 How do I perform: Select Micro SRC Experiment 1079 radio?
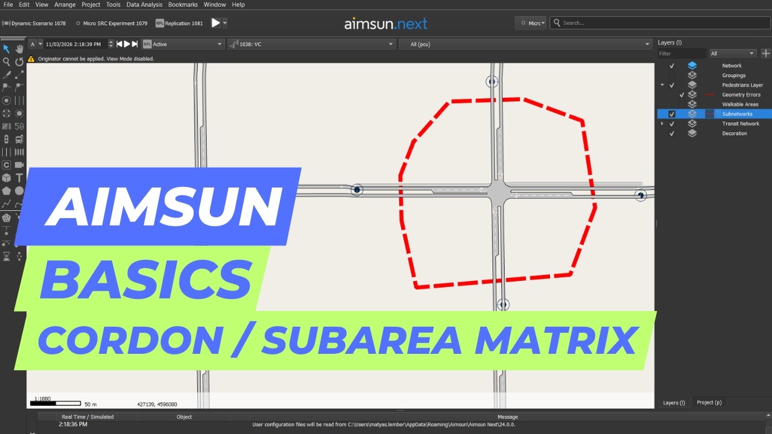[x=78, y=23]
